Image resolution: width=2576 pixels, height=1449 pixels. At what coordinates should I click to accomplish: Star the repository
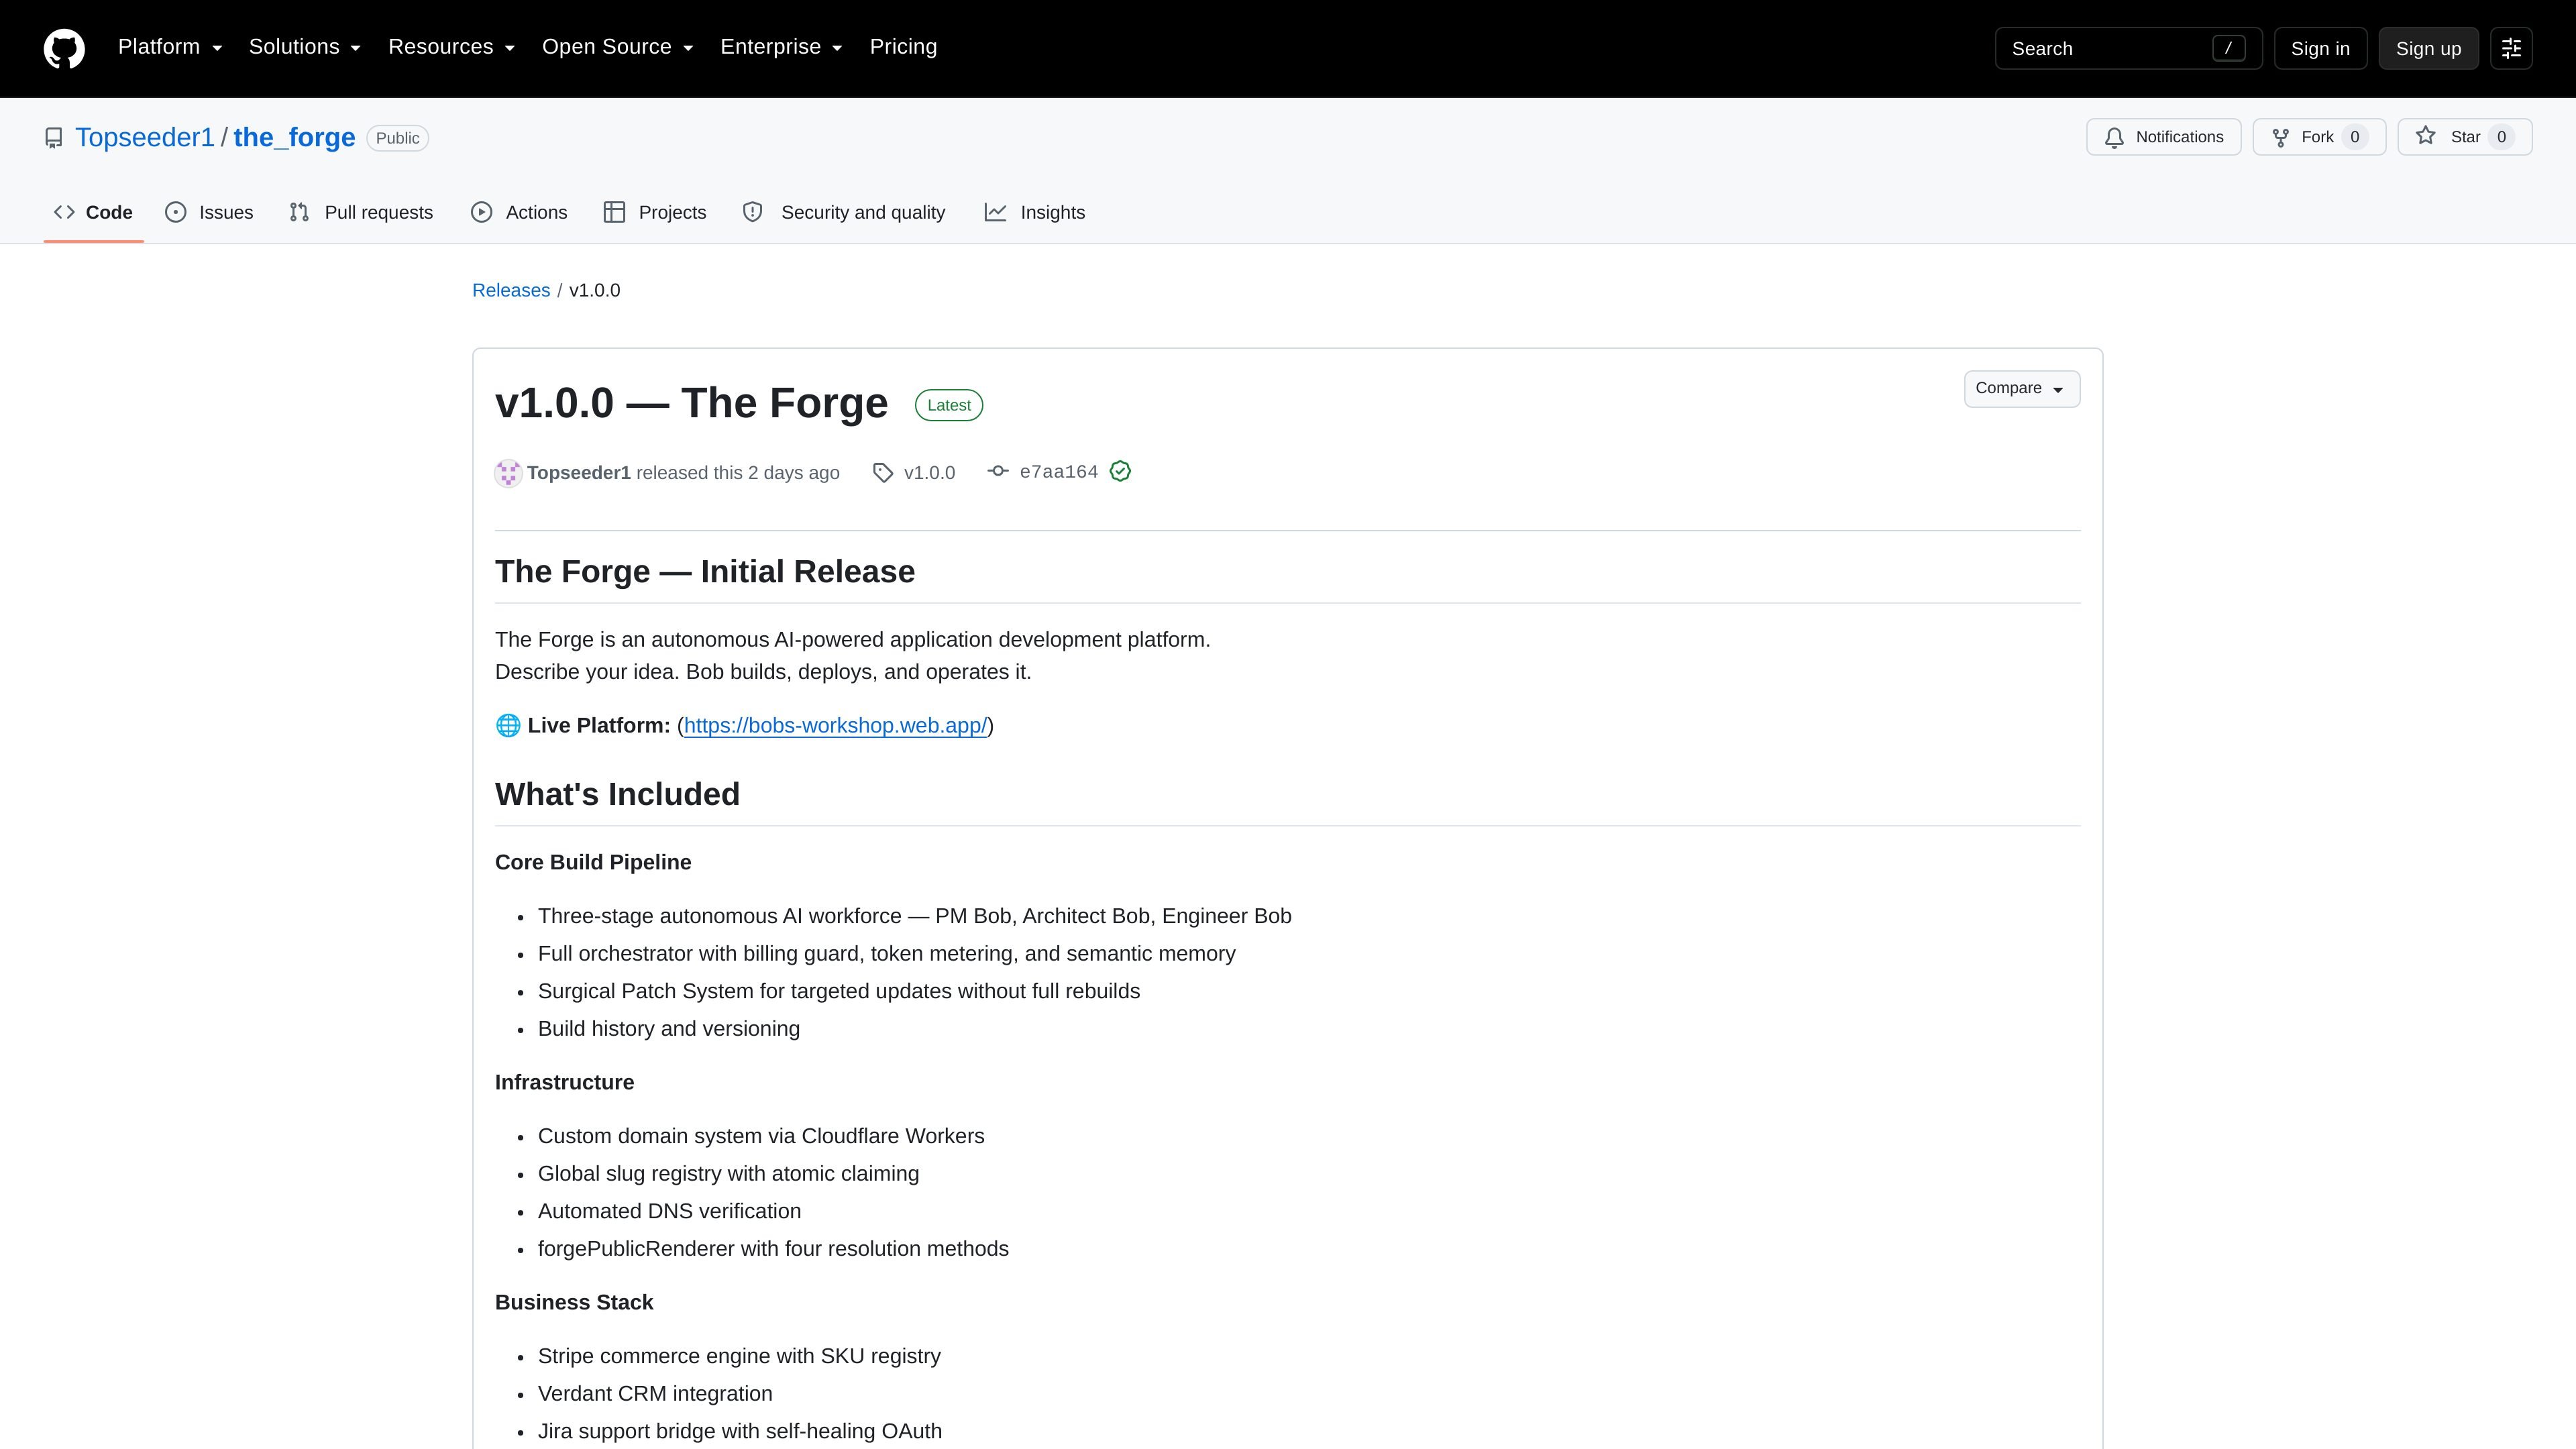coord(2464,137)
